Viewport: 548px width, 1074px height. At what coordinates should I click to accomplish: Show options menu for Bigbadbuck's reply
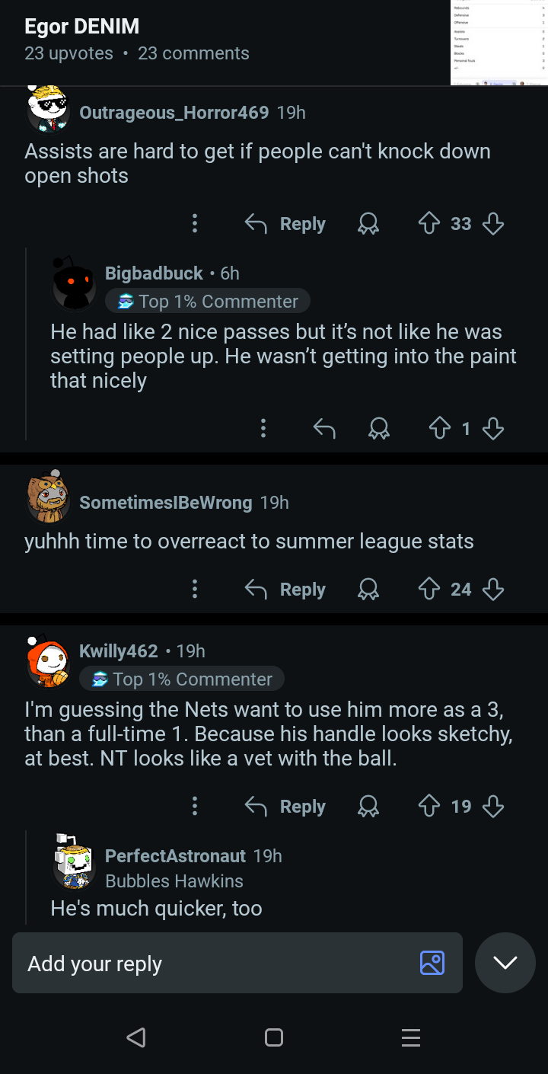tap(263, 429)
